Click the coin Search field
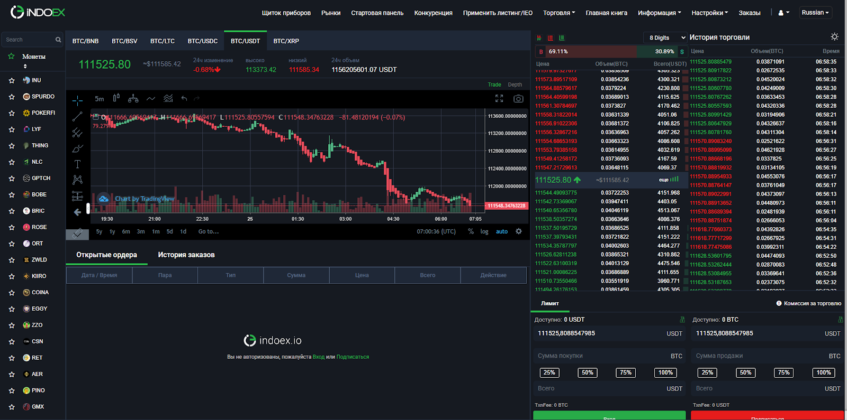This screenshot has height=420, width=847. pos(29,40)
